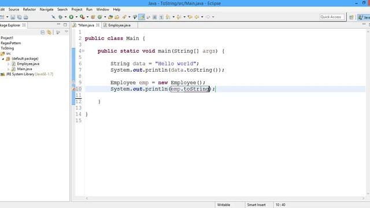The width and height of the screenshot is (370, 208).
Task: Open the Refactor menu
Action: point(29,9)
